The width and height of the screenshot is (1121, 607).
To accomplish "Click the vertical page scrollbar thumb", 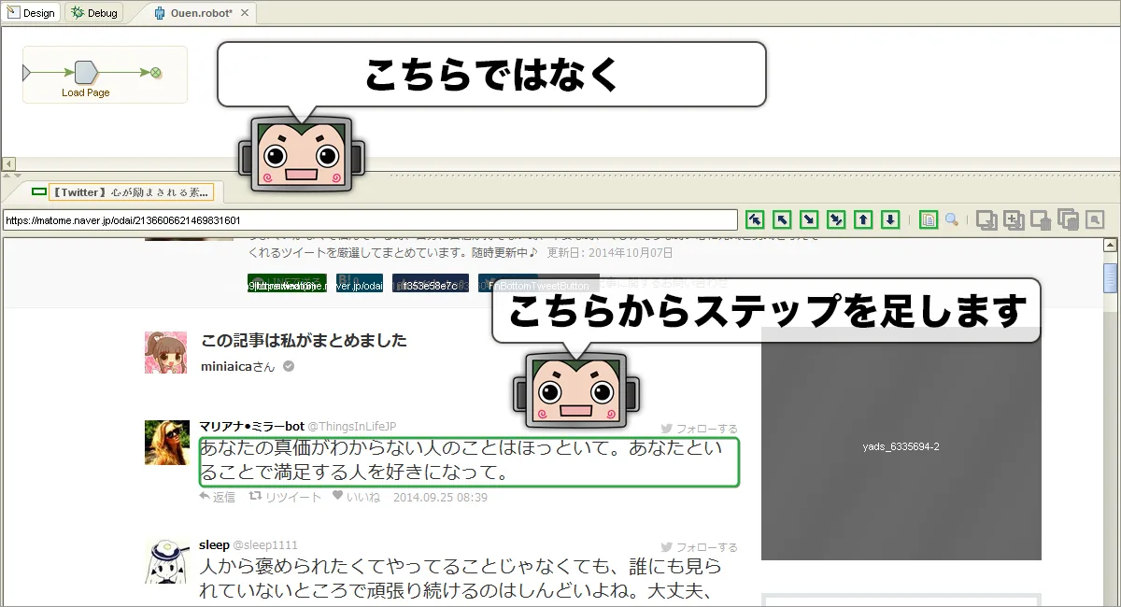I will coord(1110,278).
